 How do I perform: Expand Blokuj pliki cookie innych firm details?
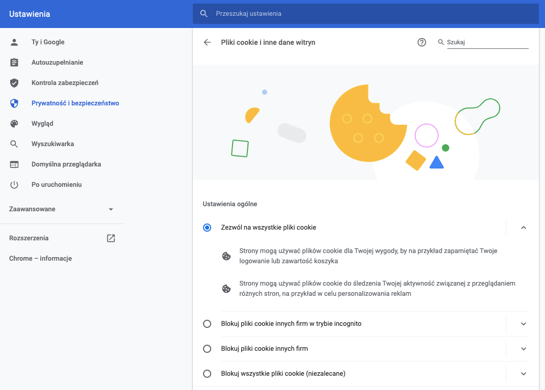523,349
